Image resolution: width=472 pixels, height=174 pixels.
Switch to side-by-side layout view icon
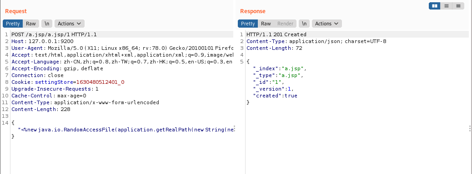click(434, 6)
